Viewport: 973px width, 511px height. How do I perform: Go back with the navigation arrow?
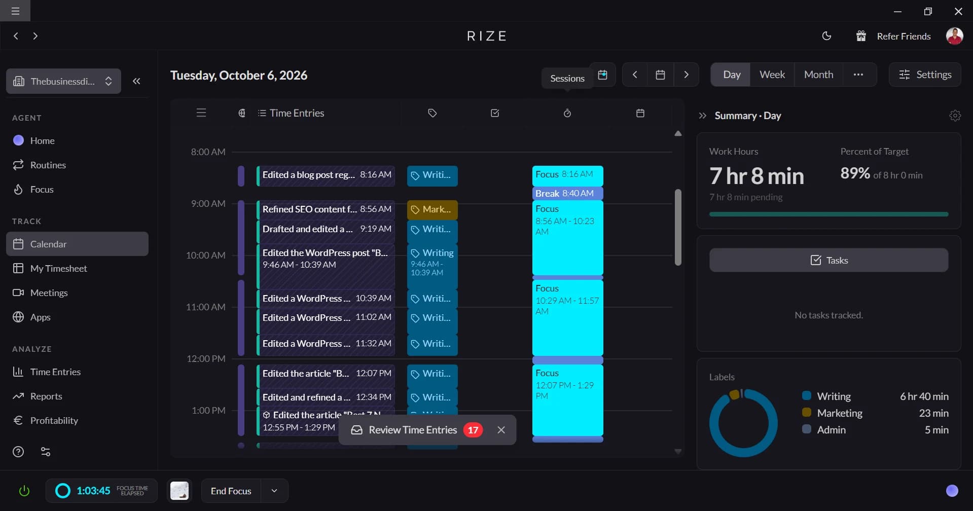point(16,36)
